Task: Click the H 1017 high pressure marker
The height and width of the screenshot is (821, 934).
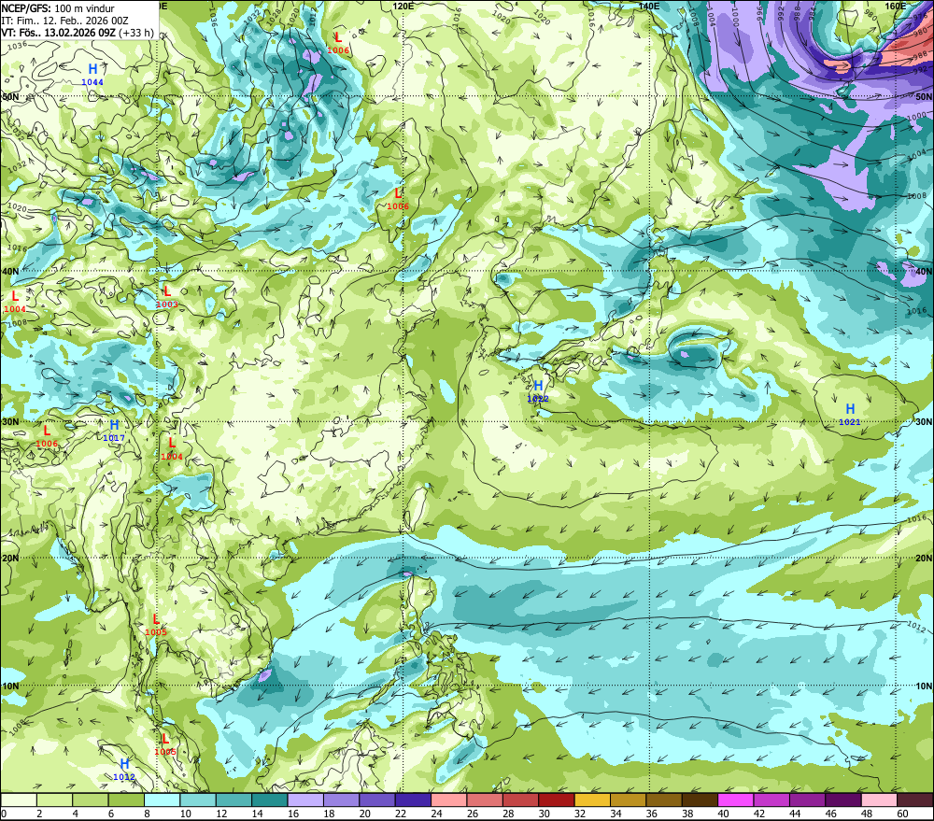Action: click(114, 431)
